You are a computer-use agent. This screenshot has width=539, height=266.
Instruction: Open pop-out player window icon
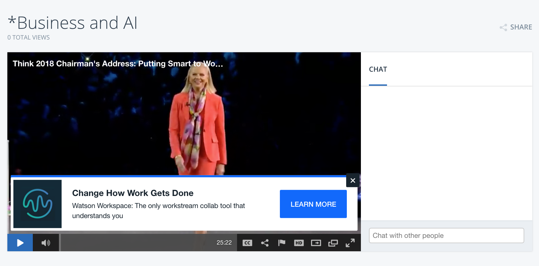333,243
